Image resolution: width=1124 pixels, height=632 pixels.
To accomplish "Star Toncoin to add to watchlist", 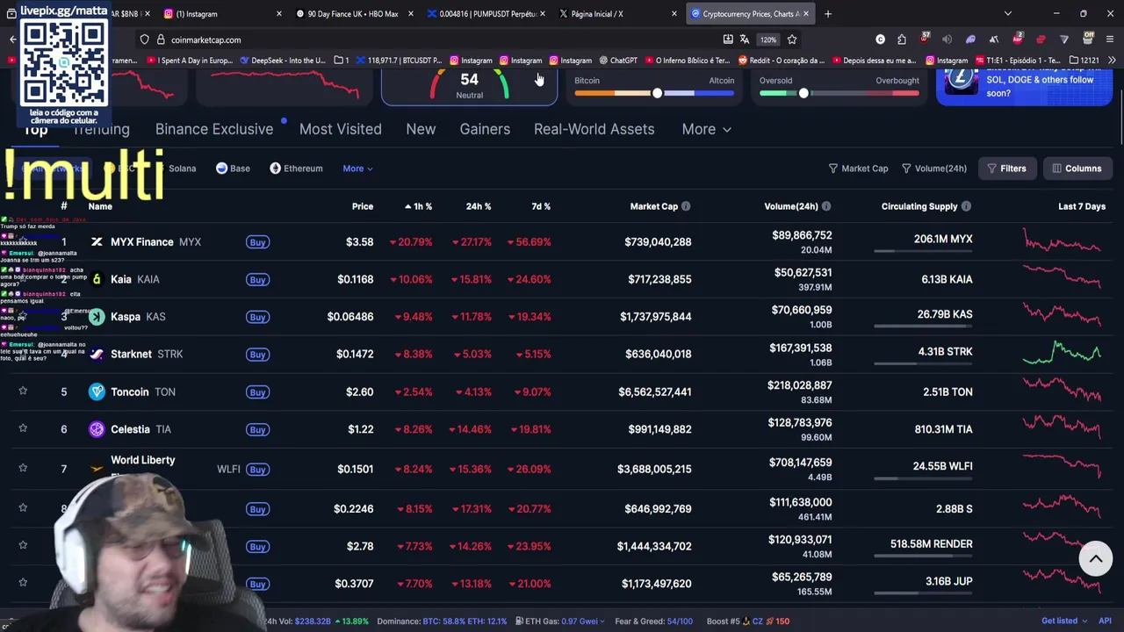I will point(23,391).
